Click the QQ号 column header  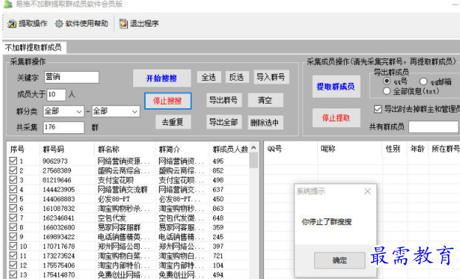pyautogui.click(x=274, y=149)
